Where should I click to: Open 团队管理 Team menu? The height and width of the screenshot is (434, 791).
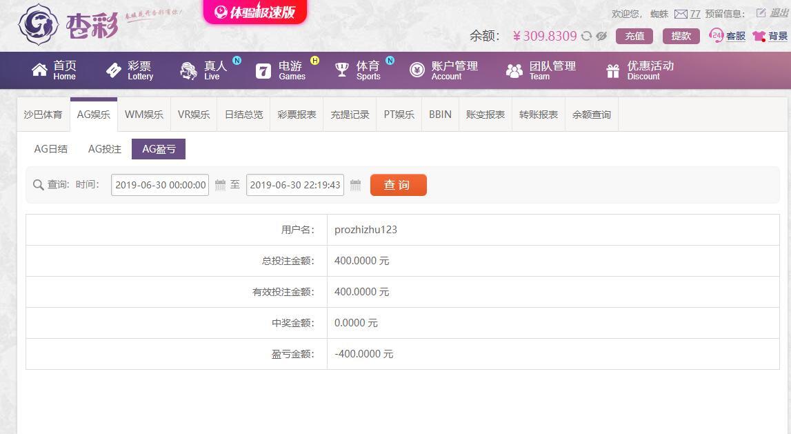pos(552,70)
